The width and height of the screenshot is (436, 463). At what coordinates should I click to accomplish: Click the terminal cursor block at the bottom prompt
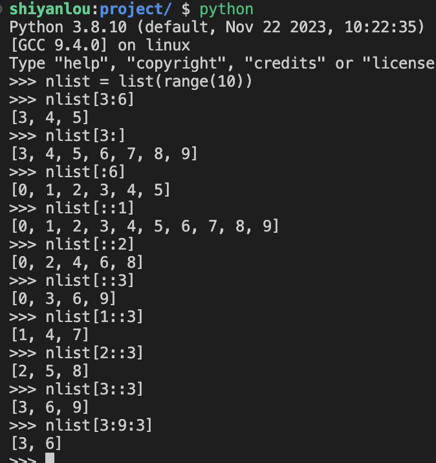tap(50, 458)
